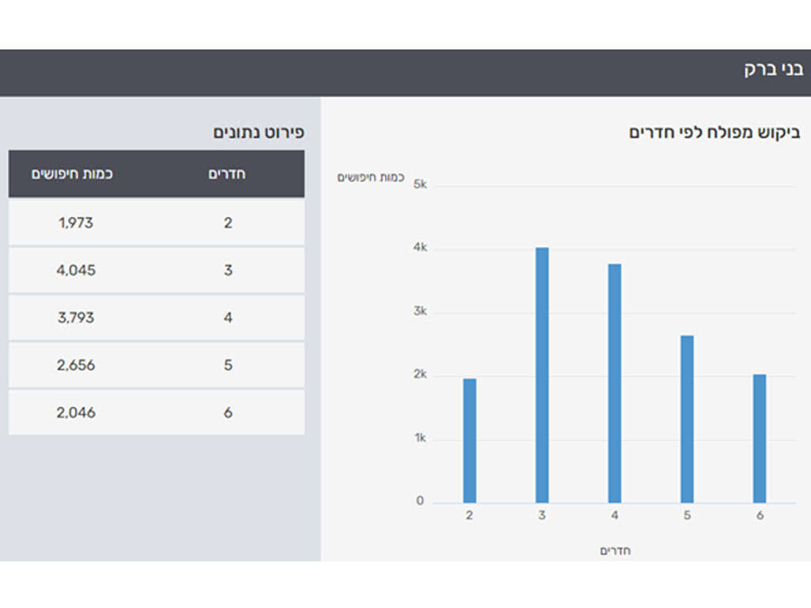Click the 5k label on the y-axis

(418, 185)
